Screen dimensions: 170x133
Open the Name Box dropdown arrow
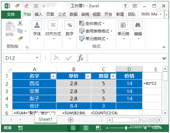pos(37,58)
